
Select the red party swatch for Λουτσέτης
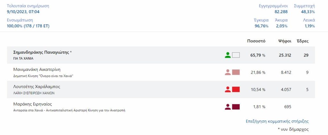[236, 90]
